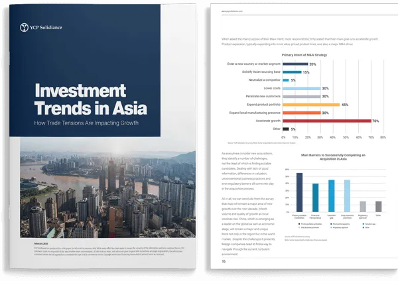Select the Financial transparency teal column
398x281 pixels.
315,197
